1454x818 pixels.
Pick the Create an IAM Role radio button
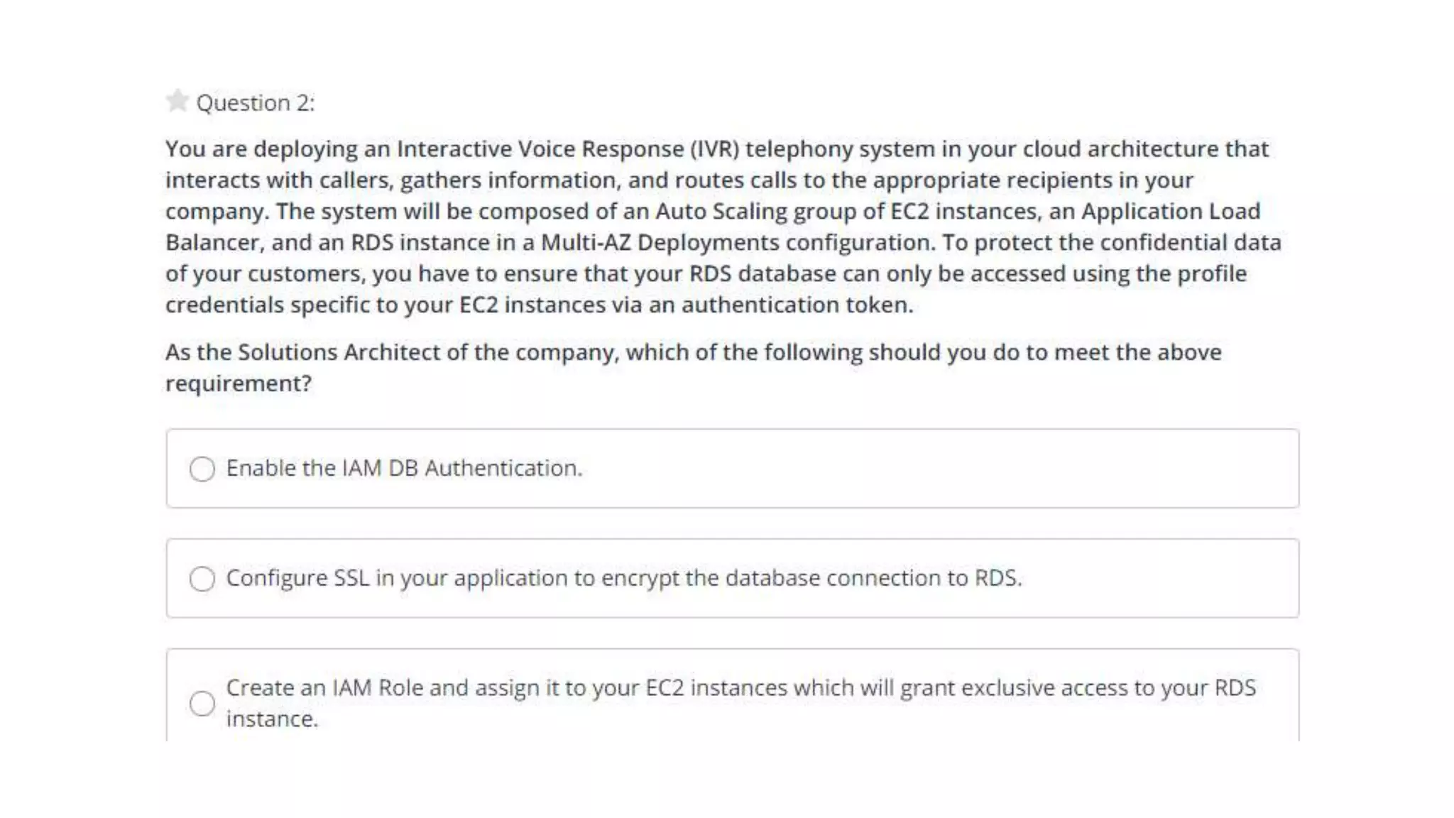(x=202, y=704)
